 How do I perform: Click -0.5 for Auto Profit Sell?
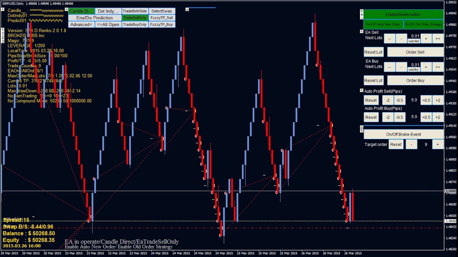pos(399,100)
